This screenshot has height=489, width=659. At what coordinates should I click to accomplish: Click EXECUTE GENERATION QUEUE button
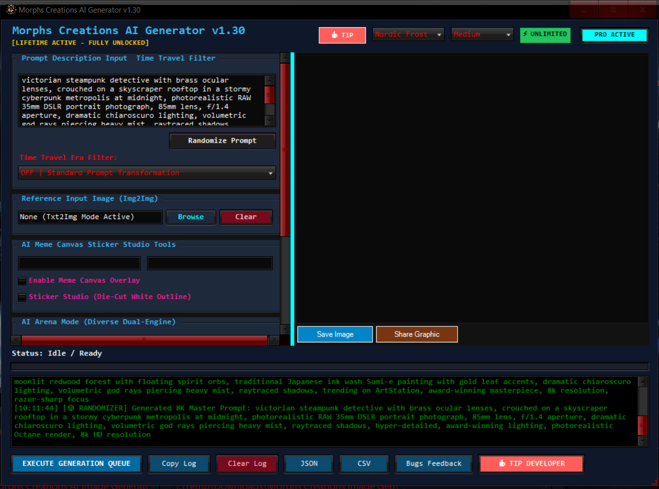point(77,464)
